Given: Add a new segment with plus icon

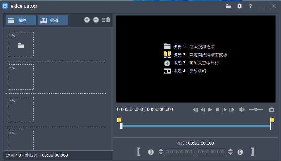Looking at the screenshot, I should pos(87,20).
